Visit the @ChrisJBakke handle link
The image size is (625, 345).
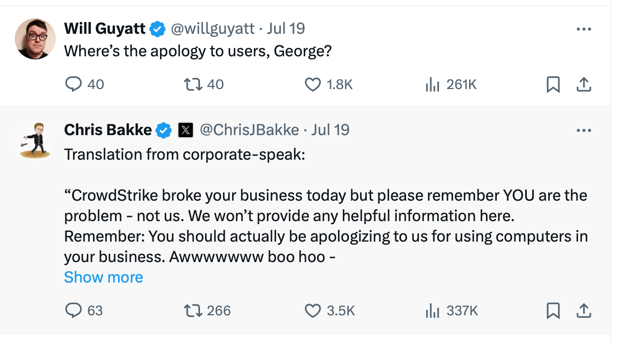click(249, 130)
